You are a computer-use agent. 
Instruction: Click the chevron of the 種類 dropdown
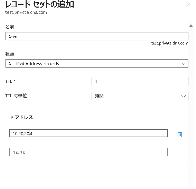(183, 64)
